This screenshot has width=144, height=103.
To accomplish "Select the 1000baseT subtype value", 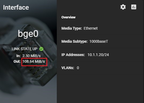I will click(99, 41).
